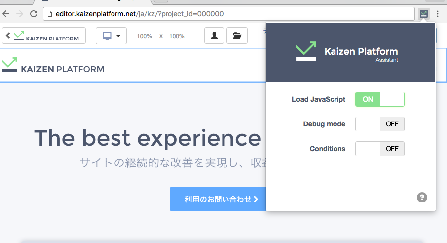This screenshot has width=447, height=243.
Task: Click the open folder icon button
Action: [237, 36]
